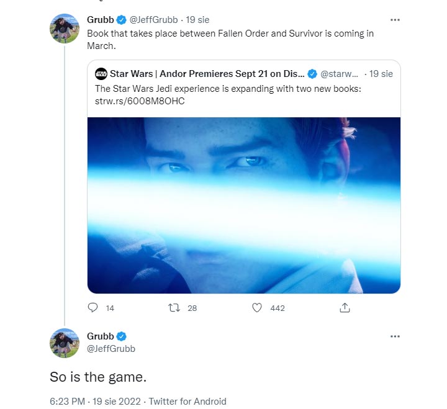The width and height of the screenshot is (447, 409).
Task: Click Grubb's profile avatar on the top tweet
Action: pos(65,29)
